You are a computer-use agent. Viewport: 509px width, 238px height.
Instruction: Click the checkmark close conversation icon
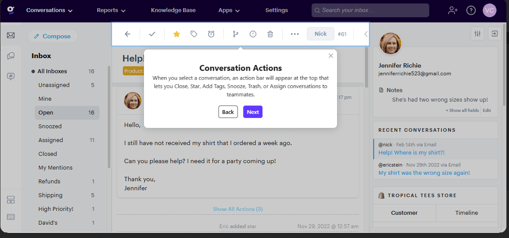[x=152, y=34]
